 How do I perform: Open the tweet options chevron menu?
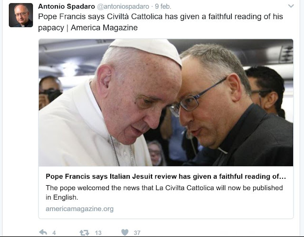click(x=291, y=6)
